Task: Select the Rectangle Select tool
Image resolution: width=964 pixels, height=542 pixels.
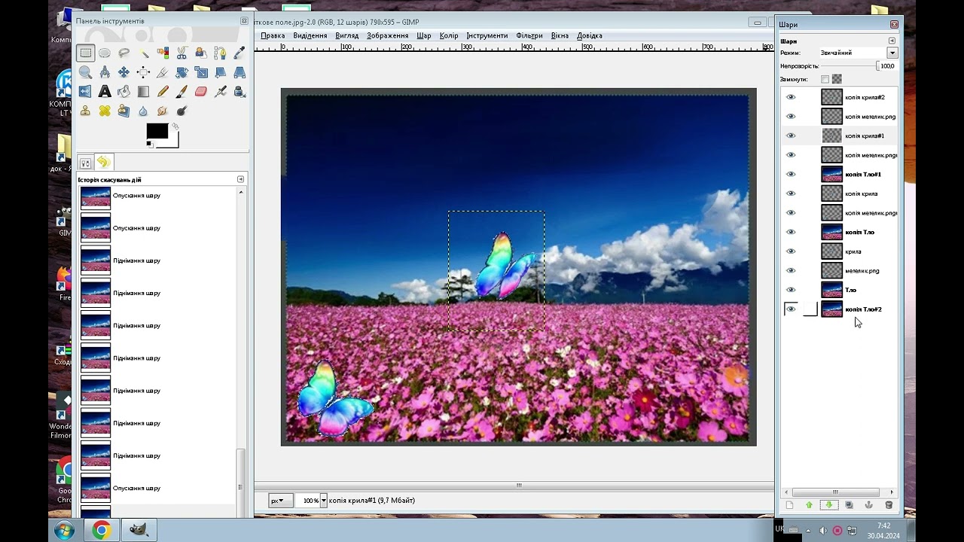Action: coord(85,53)
